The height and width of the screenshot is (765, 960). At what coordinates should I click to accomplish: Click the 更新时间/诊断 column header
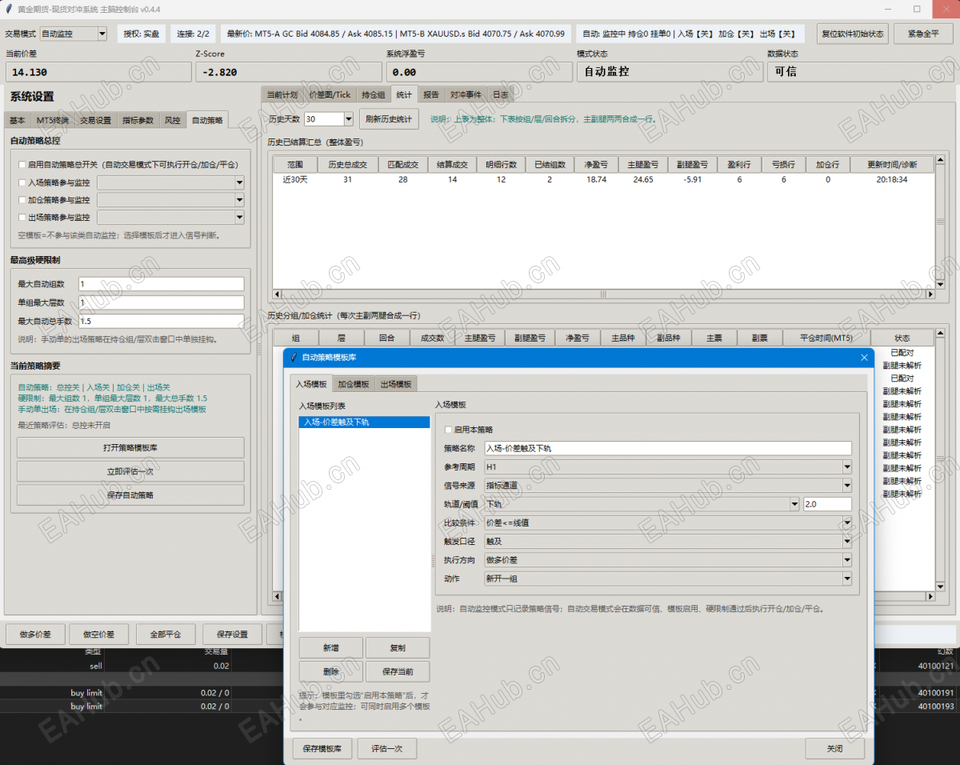892,164
